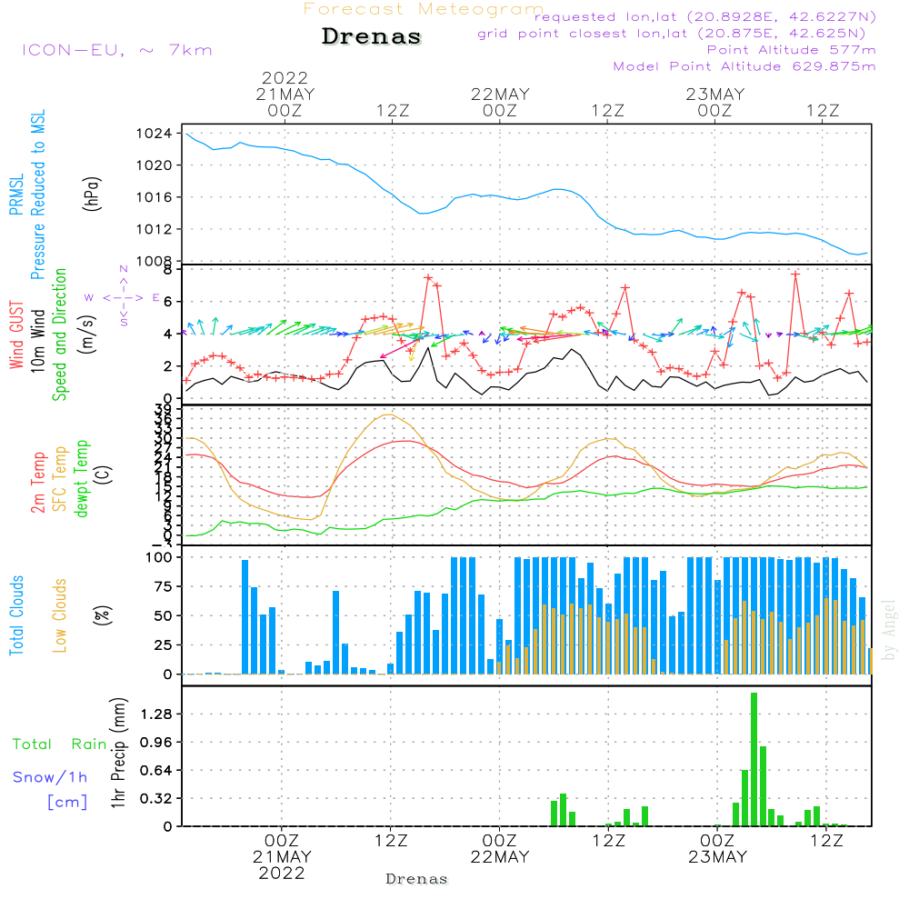909x909 pixels.
Task: Click the "ICON-EU, ~ 7km" model label
Action: point(117,50)
